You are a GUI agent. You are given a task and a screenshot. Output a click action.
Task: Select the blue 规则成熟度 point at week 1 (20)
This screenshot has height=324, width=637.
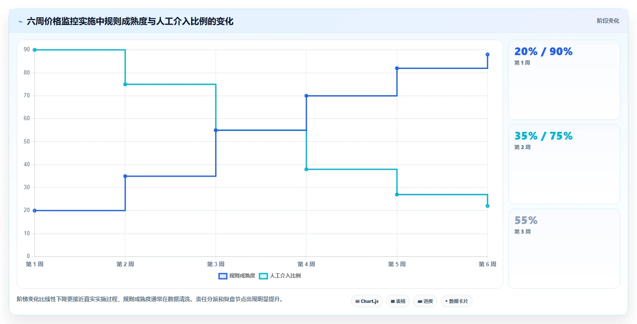34,211
